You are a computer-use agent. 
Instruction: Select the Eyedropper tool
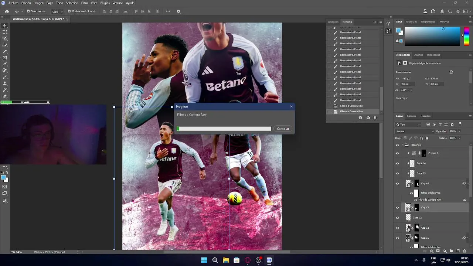5,64
